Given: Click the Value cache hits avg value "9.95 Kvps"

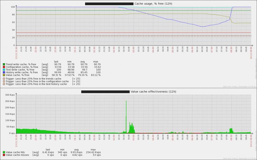Looking at the screenshot, I should (77, 152).
